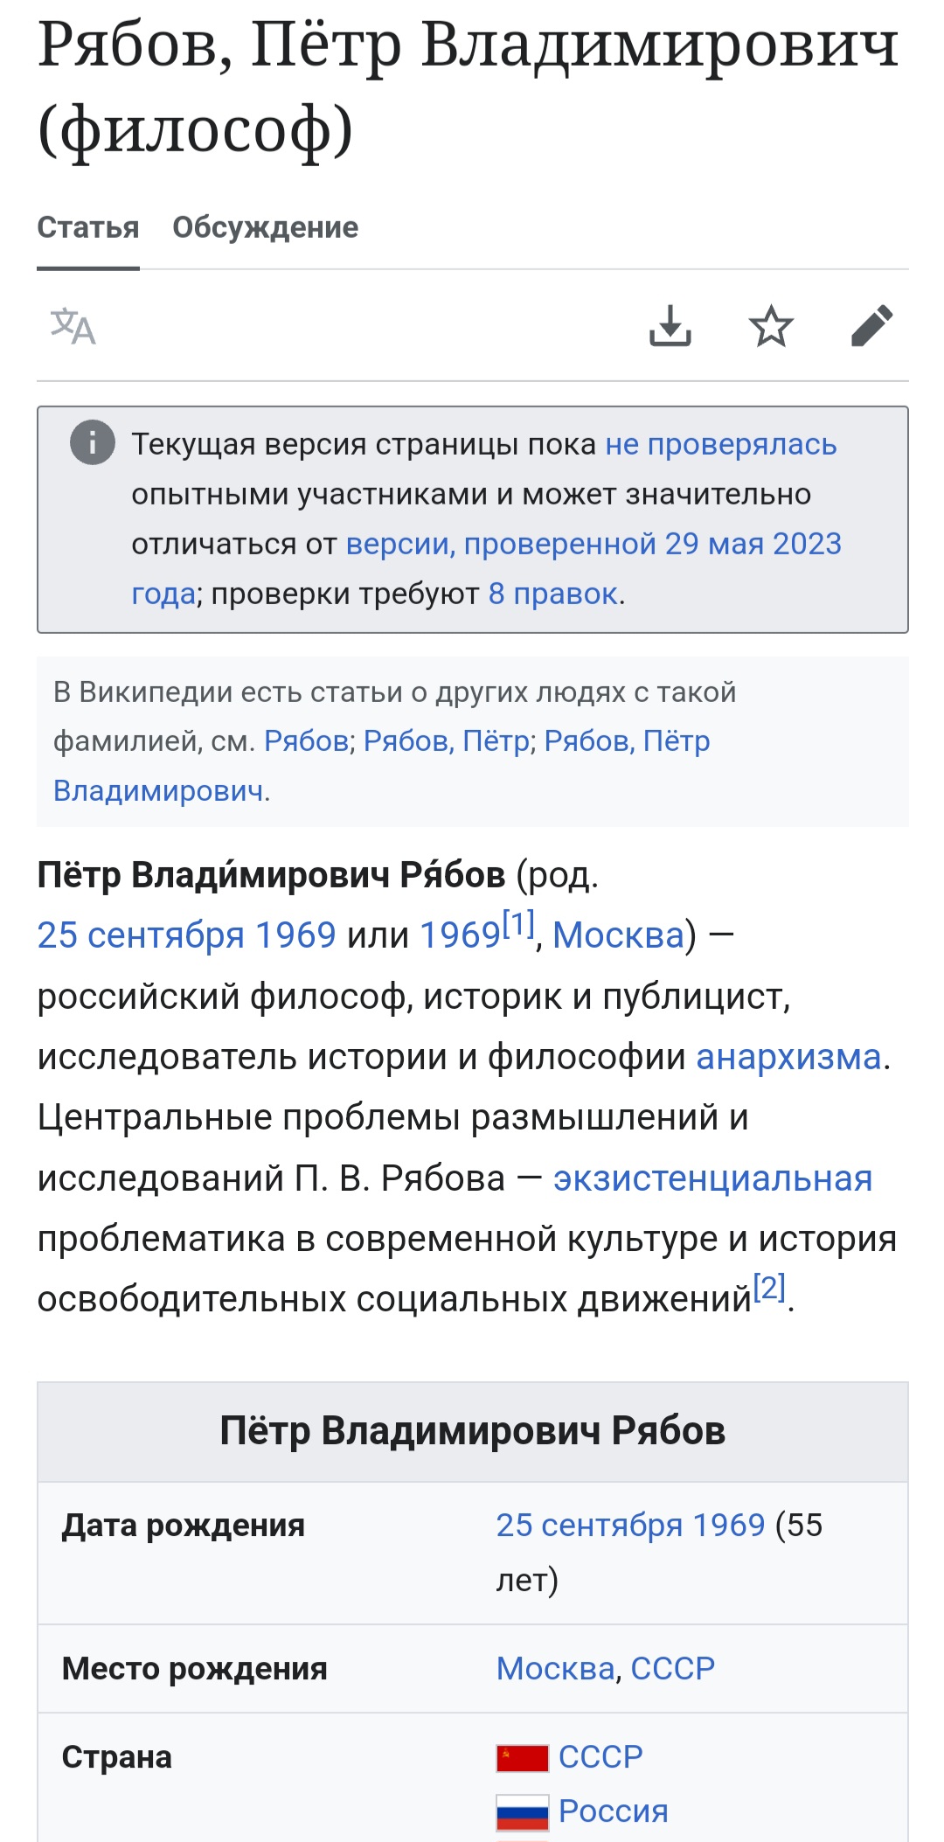Screen dimensions: 944x1842
Task: Tap the Russia flag icon
Action: 522,1812
